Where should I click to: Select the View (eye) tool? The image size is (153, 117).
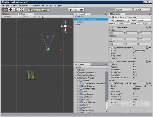(x=5, y=10)
